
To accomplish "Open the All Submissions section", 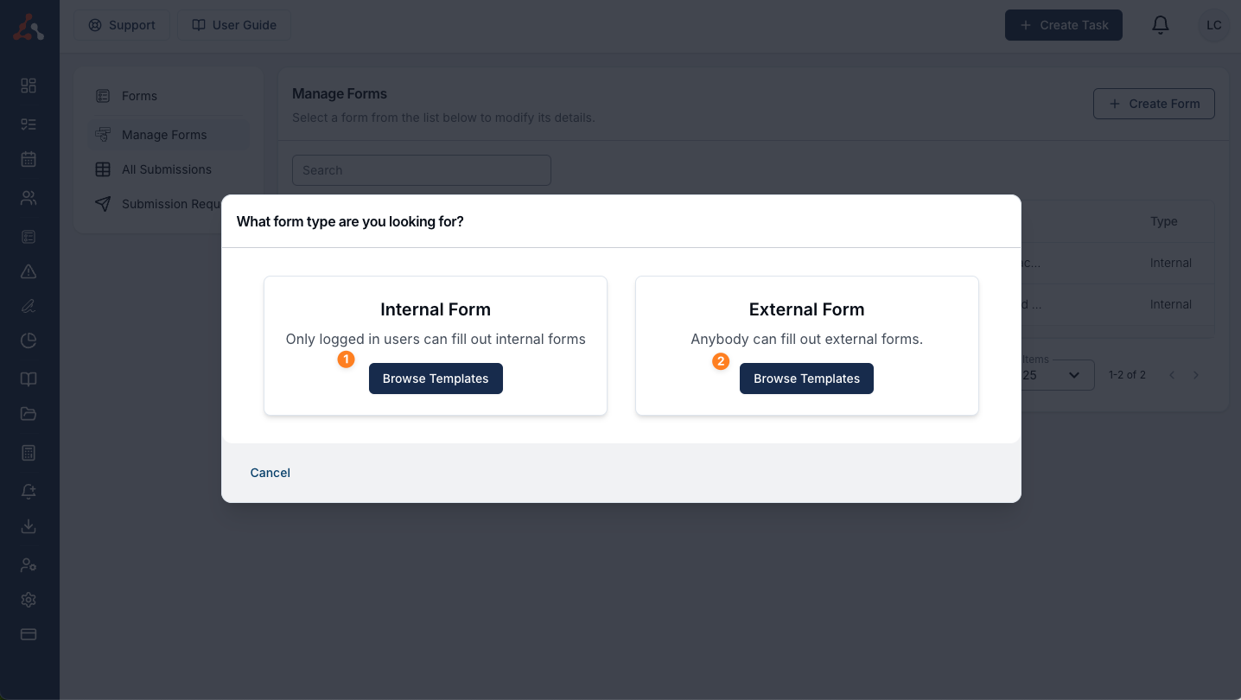I will (x=167, y=169).
